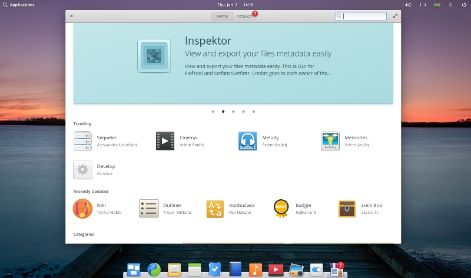Screen dimensions: 471x278
Task: Select the first banner carousel dot
Action: (x=213, y=111)
